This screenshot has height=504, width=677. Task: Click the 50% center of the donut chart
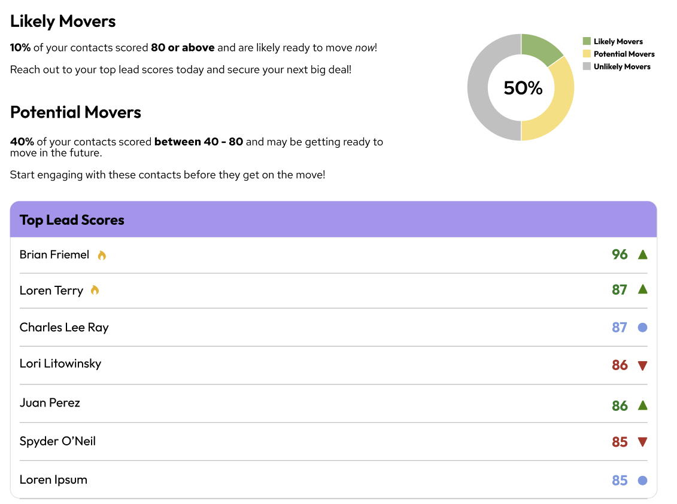pos(523,88)
